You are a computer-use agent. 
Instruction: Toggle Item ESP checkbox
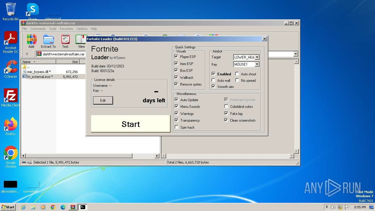click(176, 64)
